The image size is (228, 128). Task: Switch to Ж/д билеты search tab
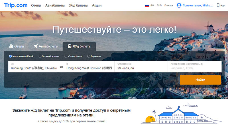79,46
